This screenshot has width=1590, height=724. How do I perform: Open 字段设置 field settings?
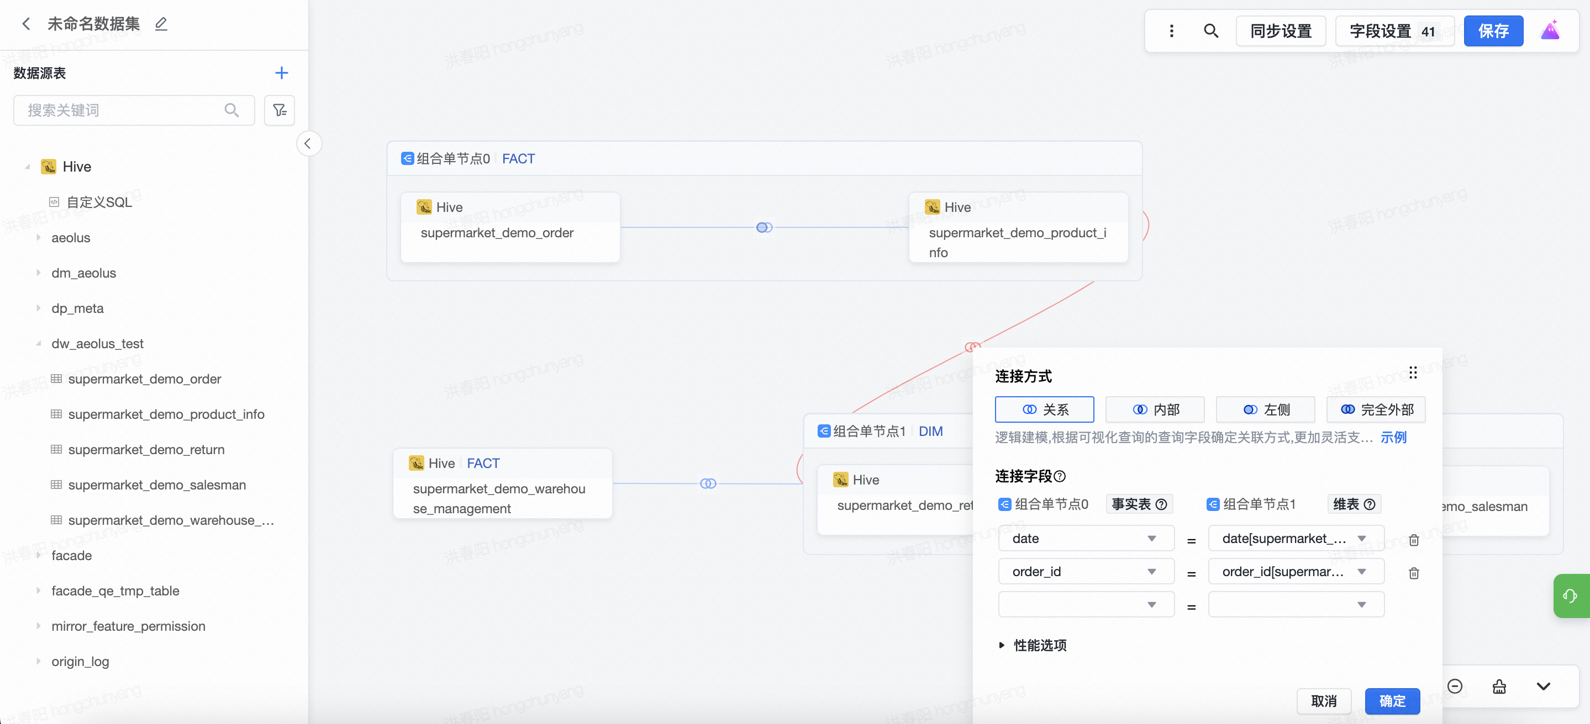pyautogui.click(x=1394, y=31)
